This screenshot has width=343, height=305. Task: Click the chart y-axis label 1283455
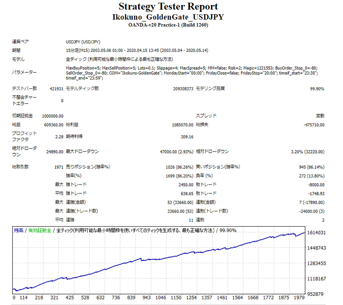click(317, 263)
